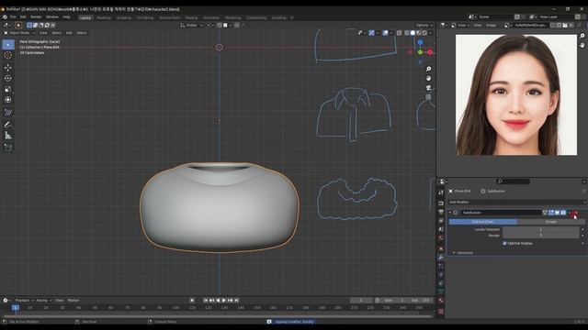
Task: Open the viewport Add menu
Action: click(69, 33)
